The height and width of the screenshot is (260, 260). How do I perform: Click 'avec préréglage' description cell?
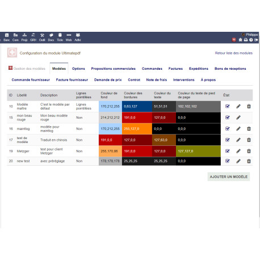pyautogui.click(x=52, y=161)
